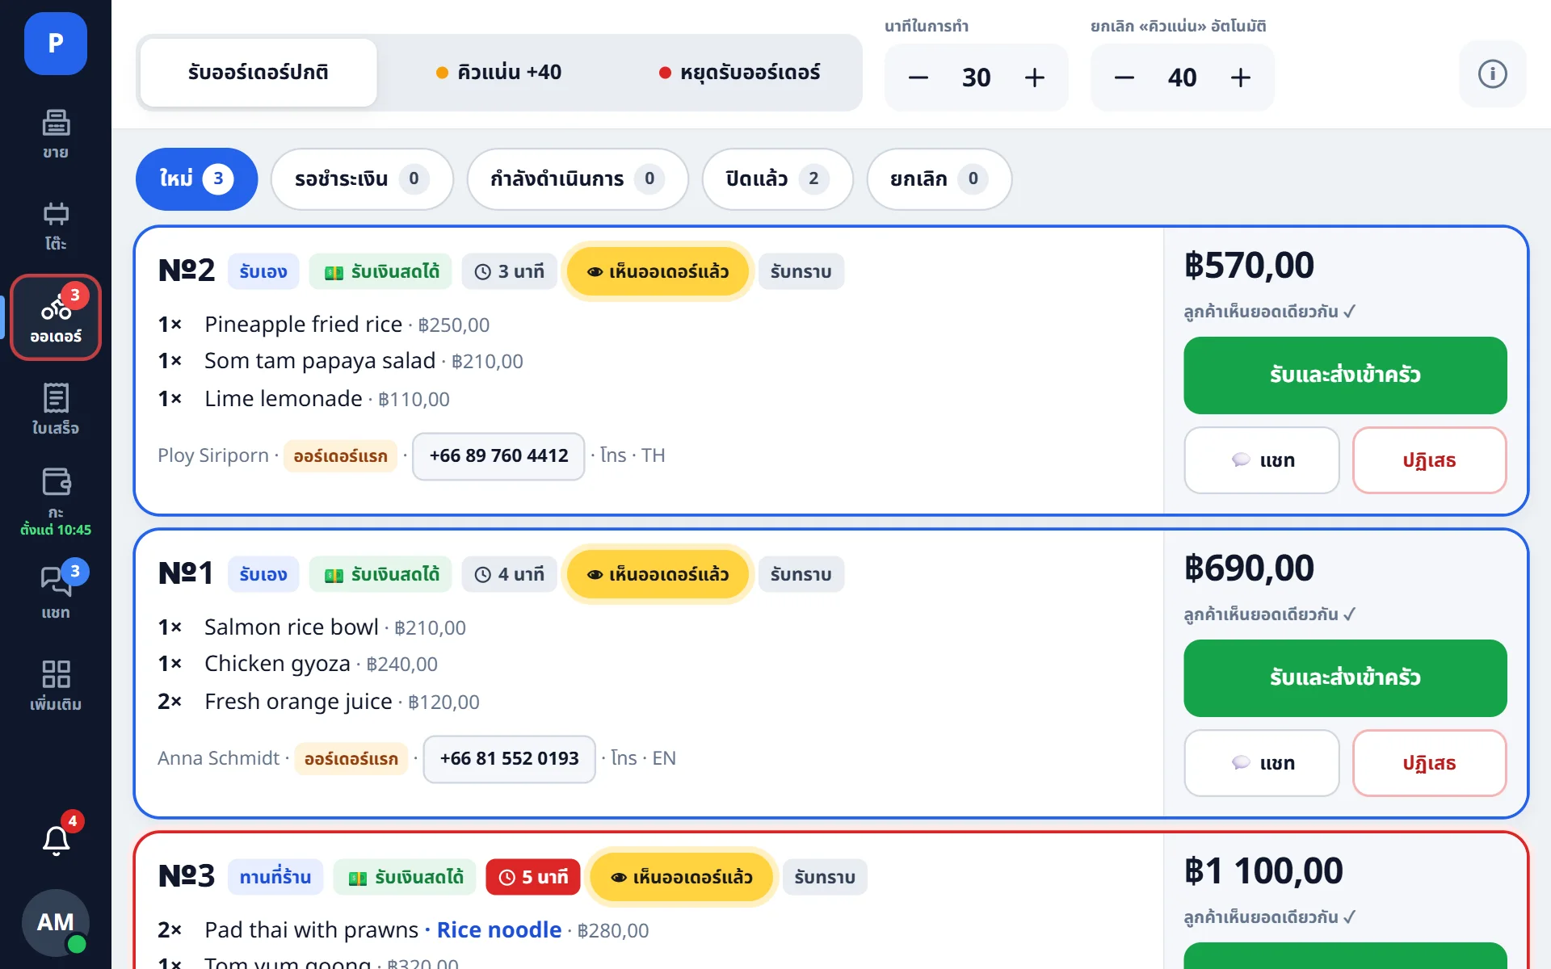
Task: Switch to ปิดแล้ว tab
Action: [777, 179]
